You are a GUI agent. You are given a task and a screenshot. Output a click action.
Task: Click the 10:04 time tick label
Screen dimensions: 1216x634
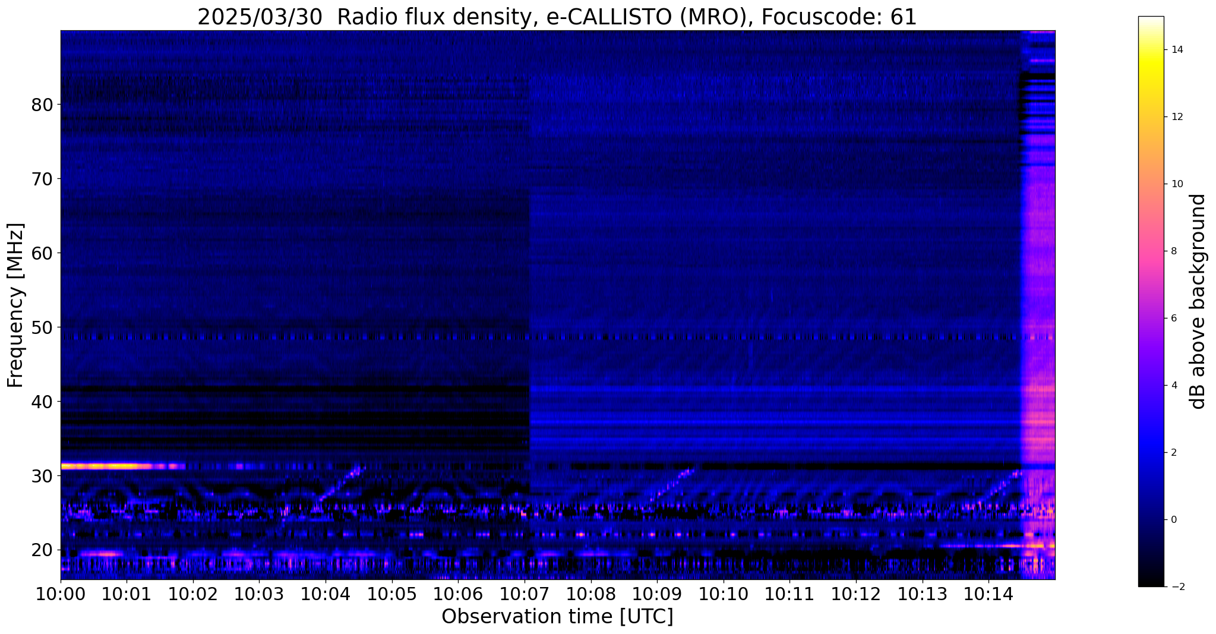[326, 593]
